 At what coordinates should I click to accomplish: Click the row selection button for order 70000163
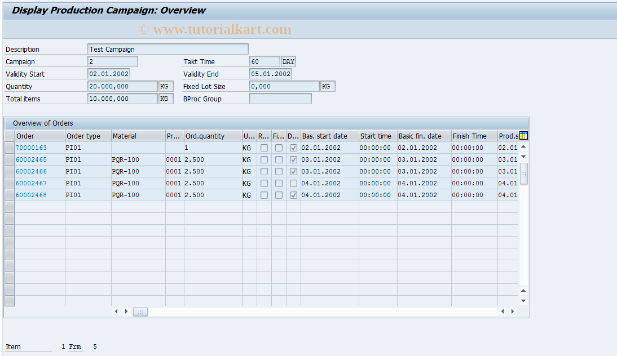point(9,148)
